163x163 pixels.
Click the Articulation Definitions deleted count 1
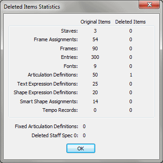pos(131,75)
